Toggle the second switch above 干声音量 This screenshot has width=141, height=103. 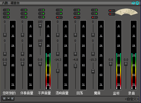[x=41, y=14]
